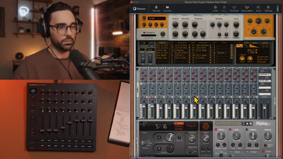The height and width of the screenshot is (159, 283).
Task: Enable the BEAT SYNC checkbox
Action: click(x=258, y=57)
